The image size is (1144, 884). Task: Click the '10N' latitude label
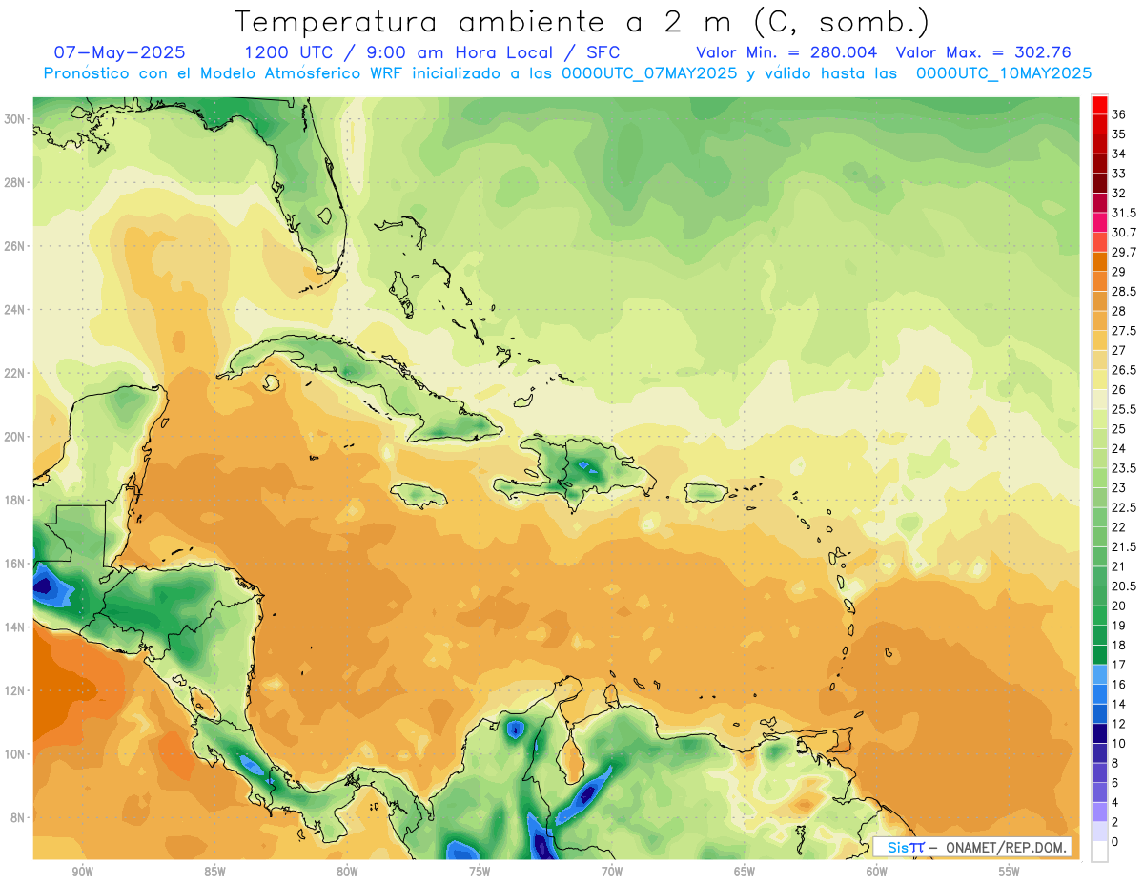[16, 754]
